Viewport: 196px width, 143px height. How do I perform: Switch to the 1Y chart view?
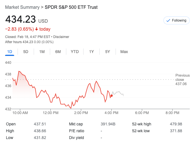[91, 52]
